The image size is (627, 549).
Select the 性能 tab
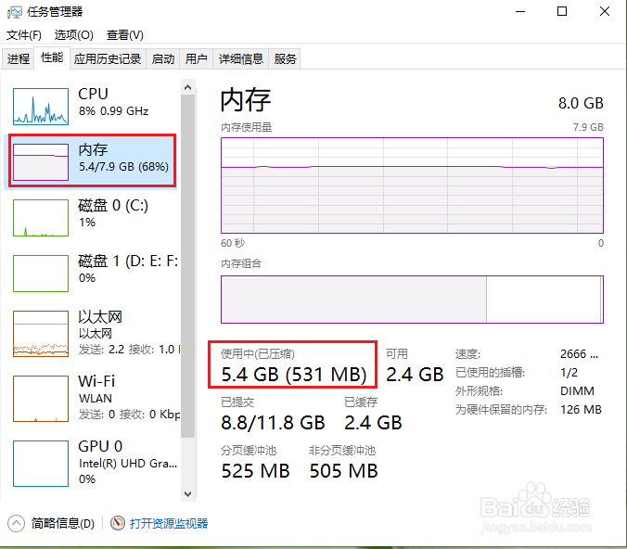click(x=52, y=58)
